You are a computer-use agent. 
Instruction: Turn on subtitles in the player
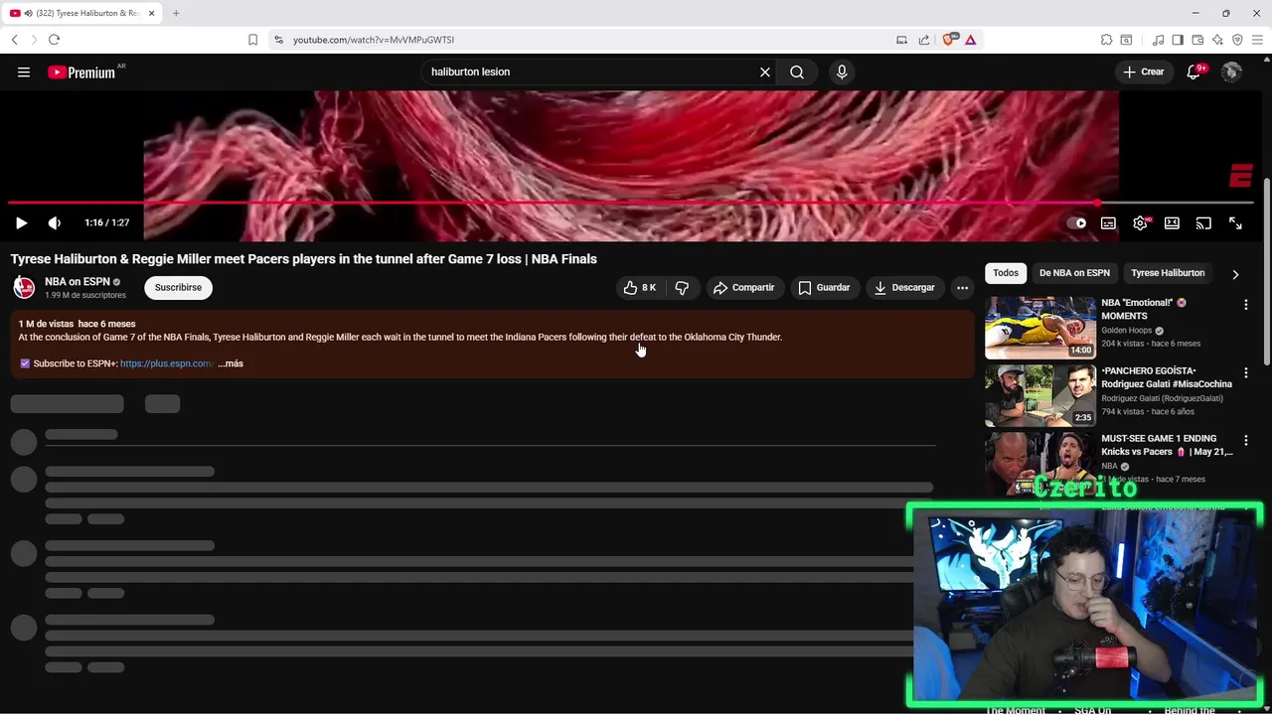pyautogui.click(x=1108, y=223)
